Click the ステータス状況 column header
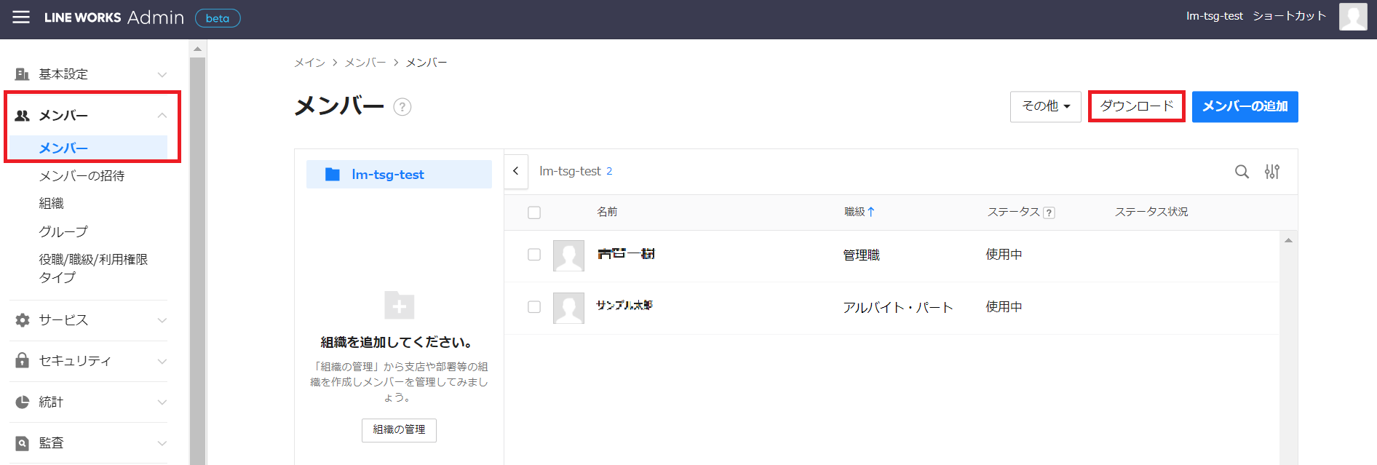Screen dimensions: 1377x465 click(1151, 212)
